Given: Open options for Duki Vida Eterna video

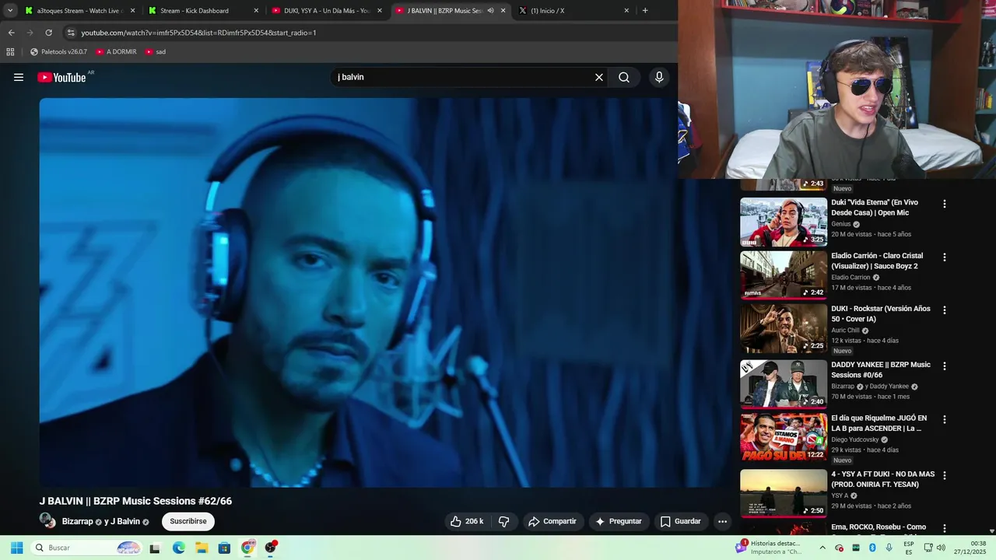Looking at the screenshot, I should click(945, 204).
